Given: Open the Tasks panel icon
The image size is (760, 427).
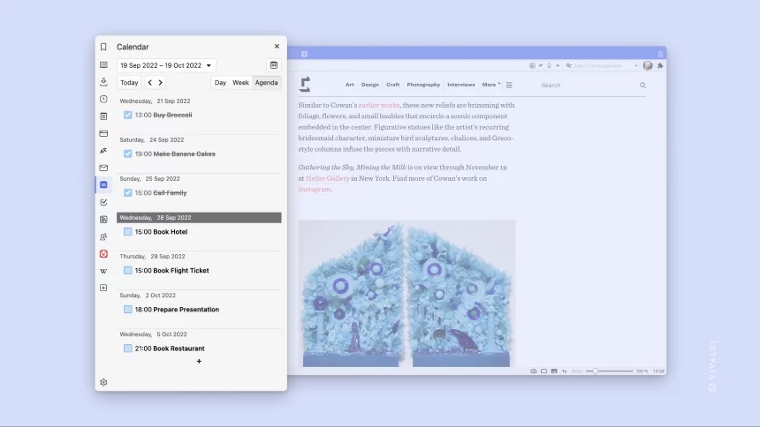Looking at the screenshot, I should pyautogui.click(x=103, y=202).
